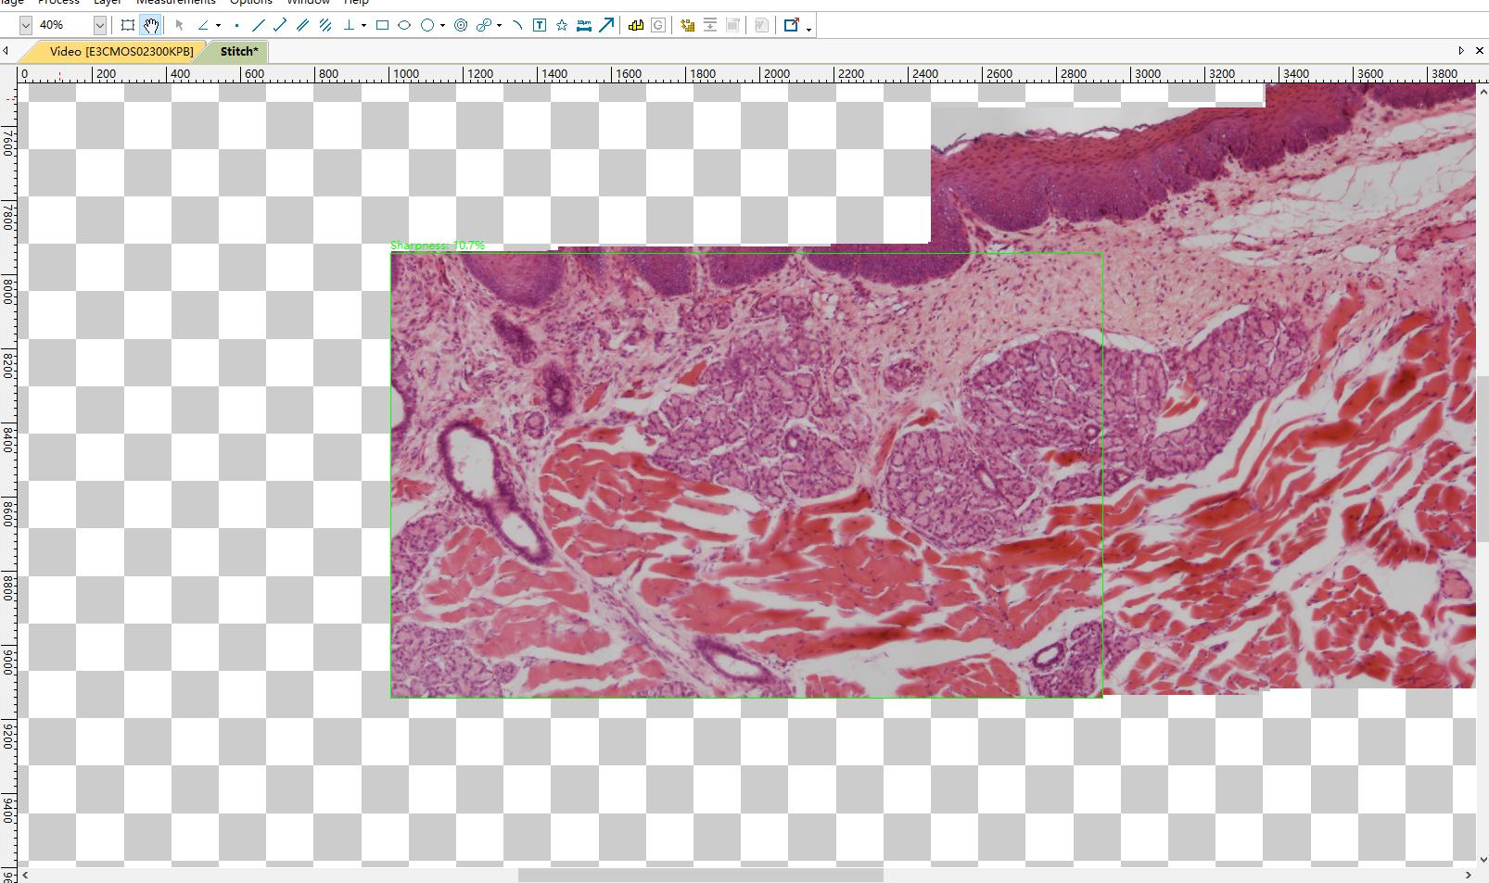
Task: Switch to the Stitch* tab
Action: pos(239,52)
